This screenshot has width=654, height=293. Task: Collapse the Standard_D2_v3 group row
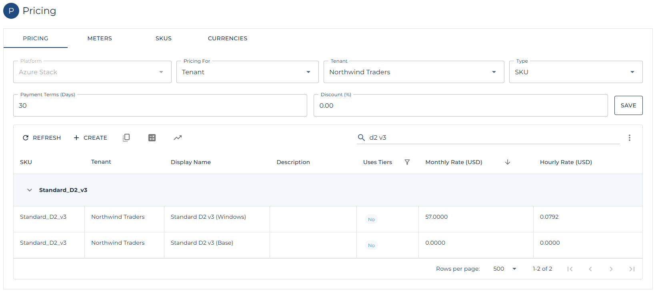click(30, 190)
